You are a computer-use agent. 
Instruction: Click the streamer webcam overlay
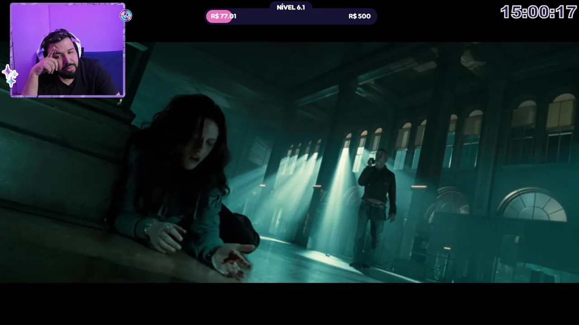pos(67,50)
